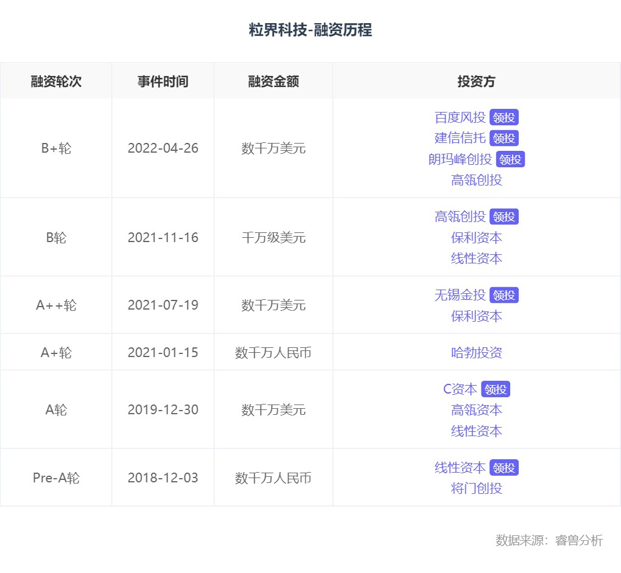Click the 将门创投 investor link

(477, 488)
